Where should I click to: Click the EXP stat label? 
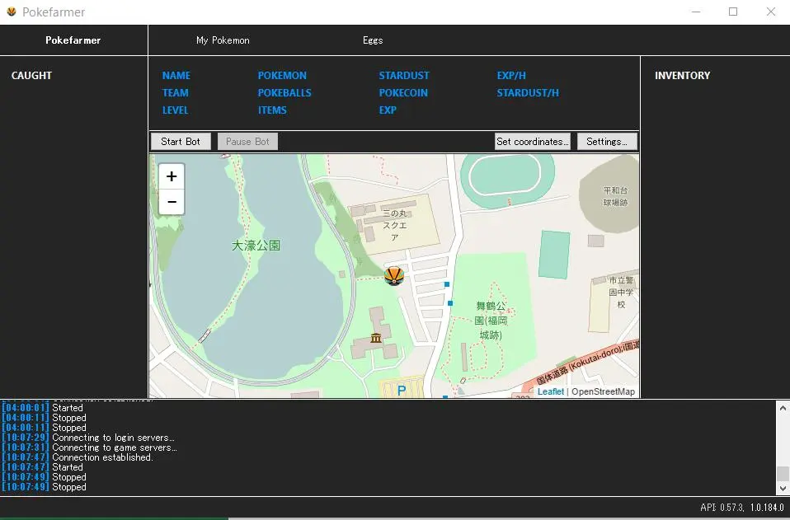388,110
